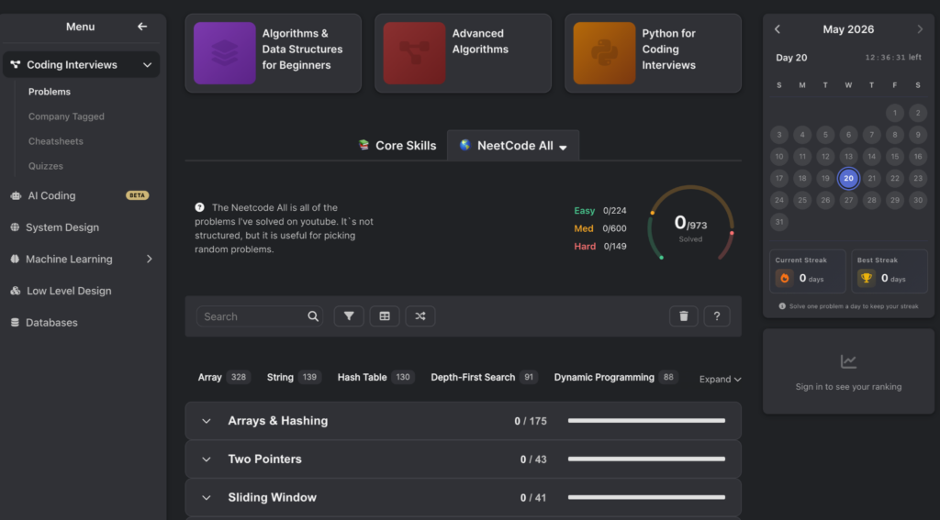The image size is (940, 520).
Task: Select day 20 in the calendar
Action: (848, 179)
